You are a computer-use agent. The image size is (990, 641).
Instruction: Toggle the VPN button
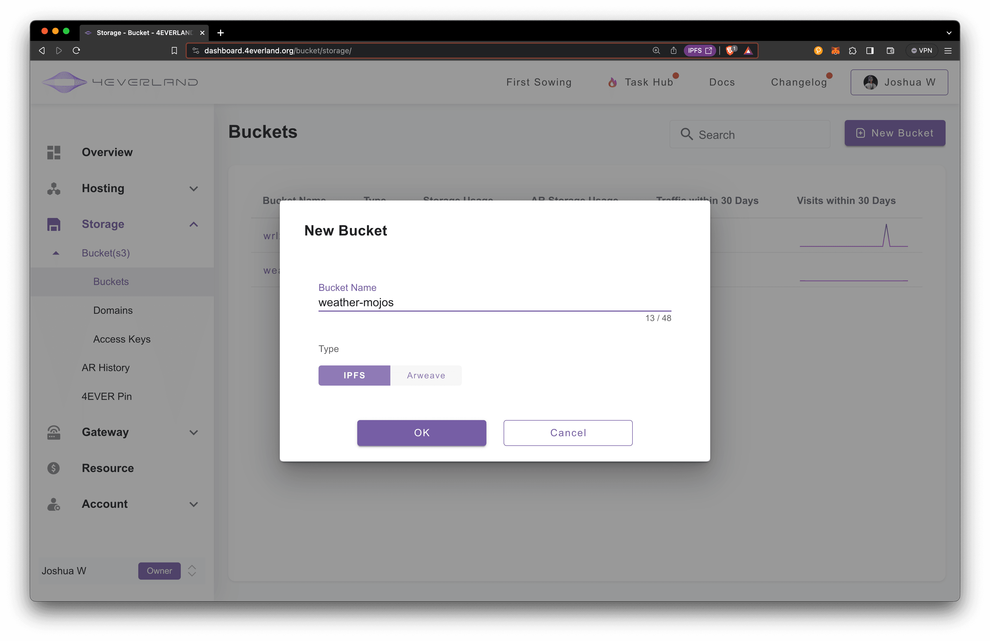[x=921, y=50]
